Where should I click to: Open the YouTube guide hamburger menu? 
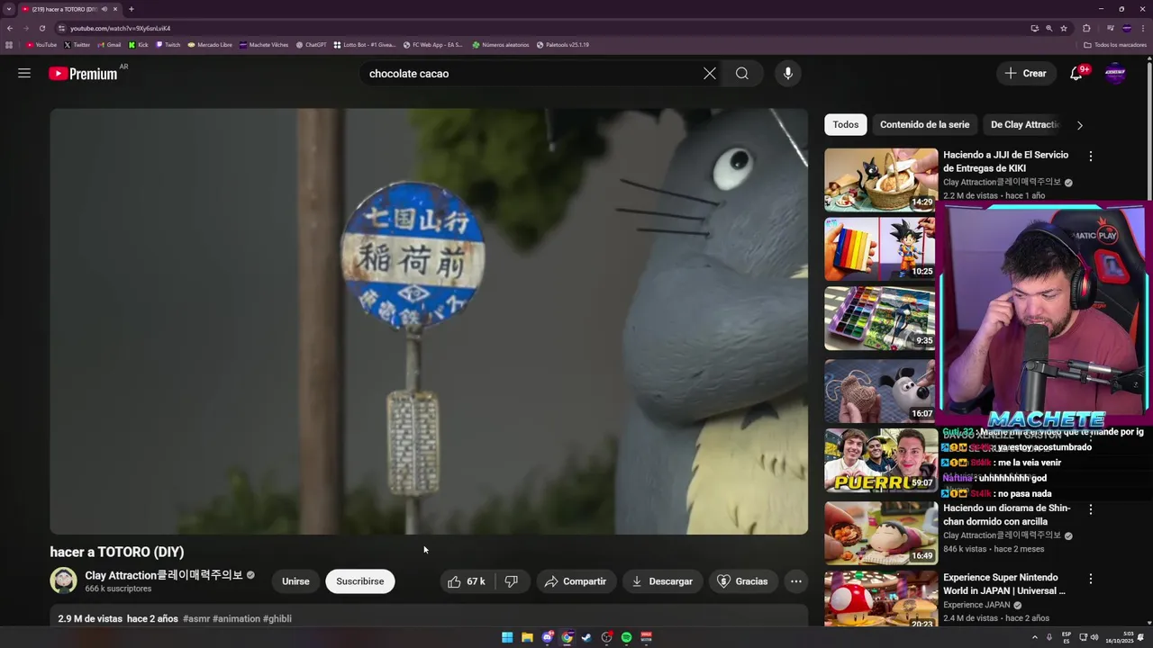click(24, 73)
